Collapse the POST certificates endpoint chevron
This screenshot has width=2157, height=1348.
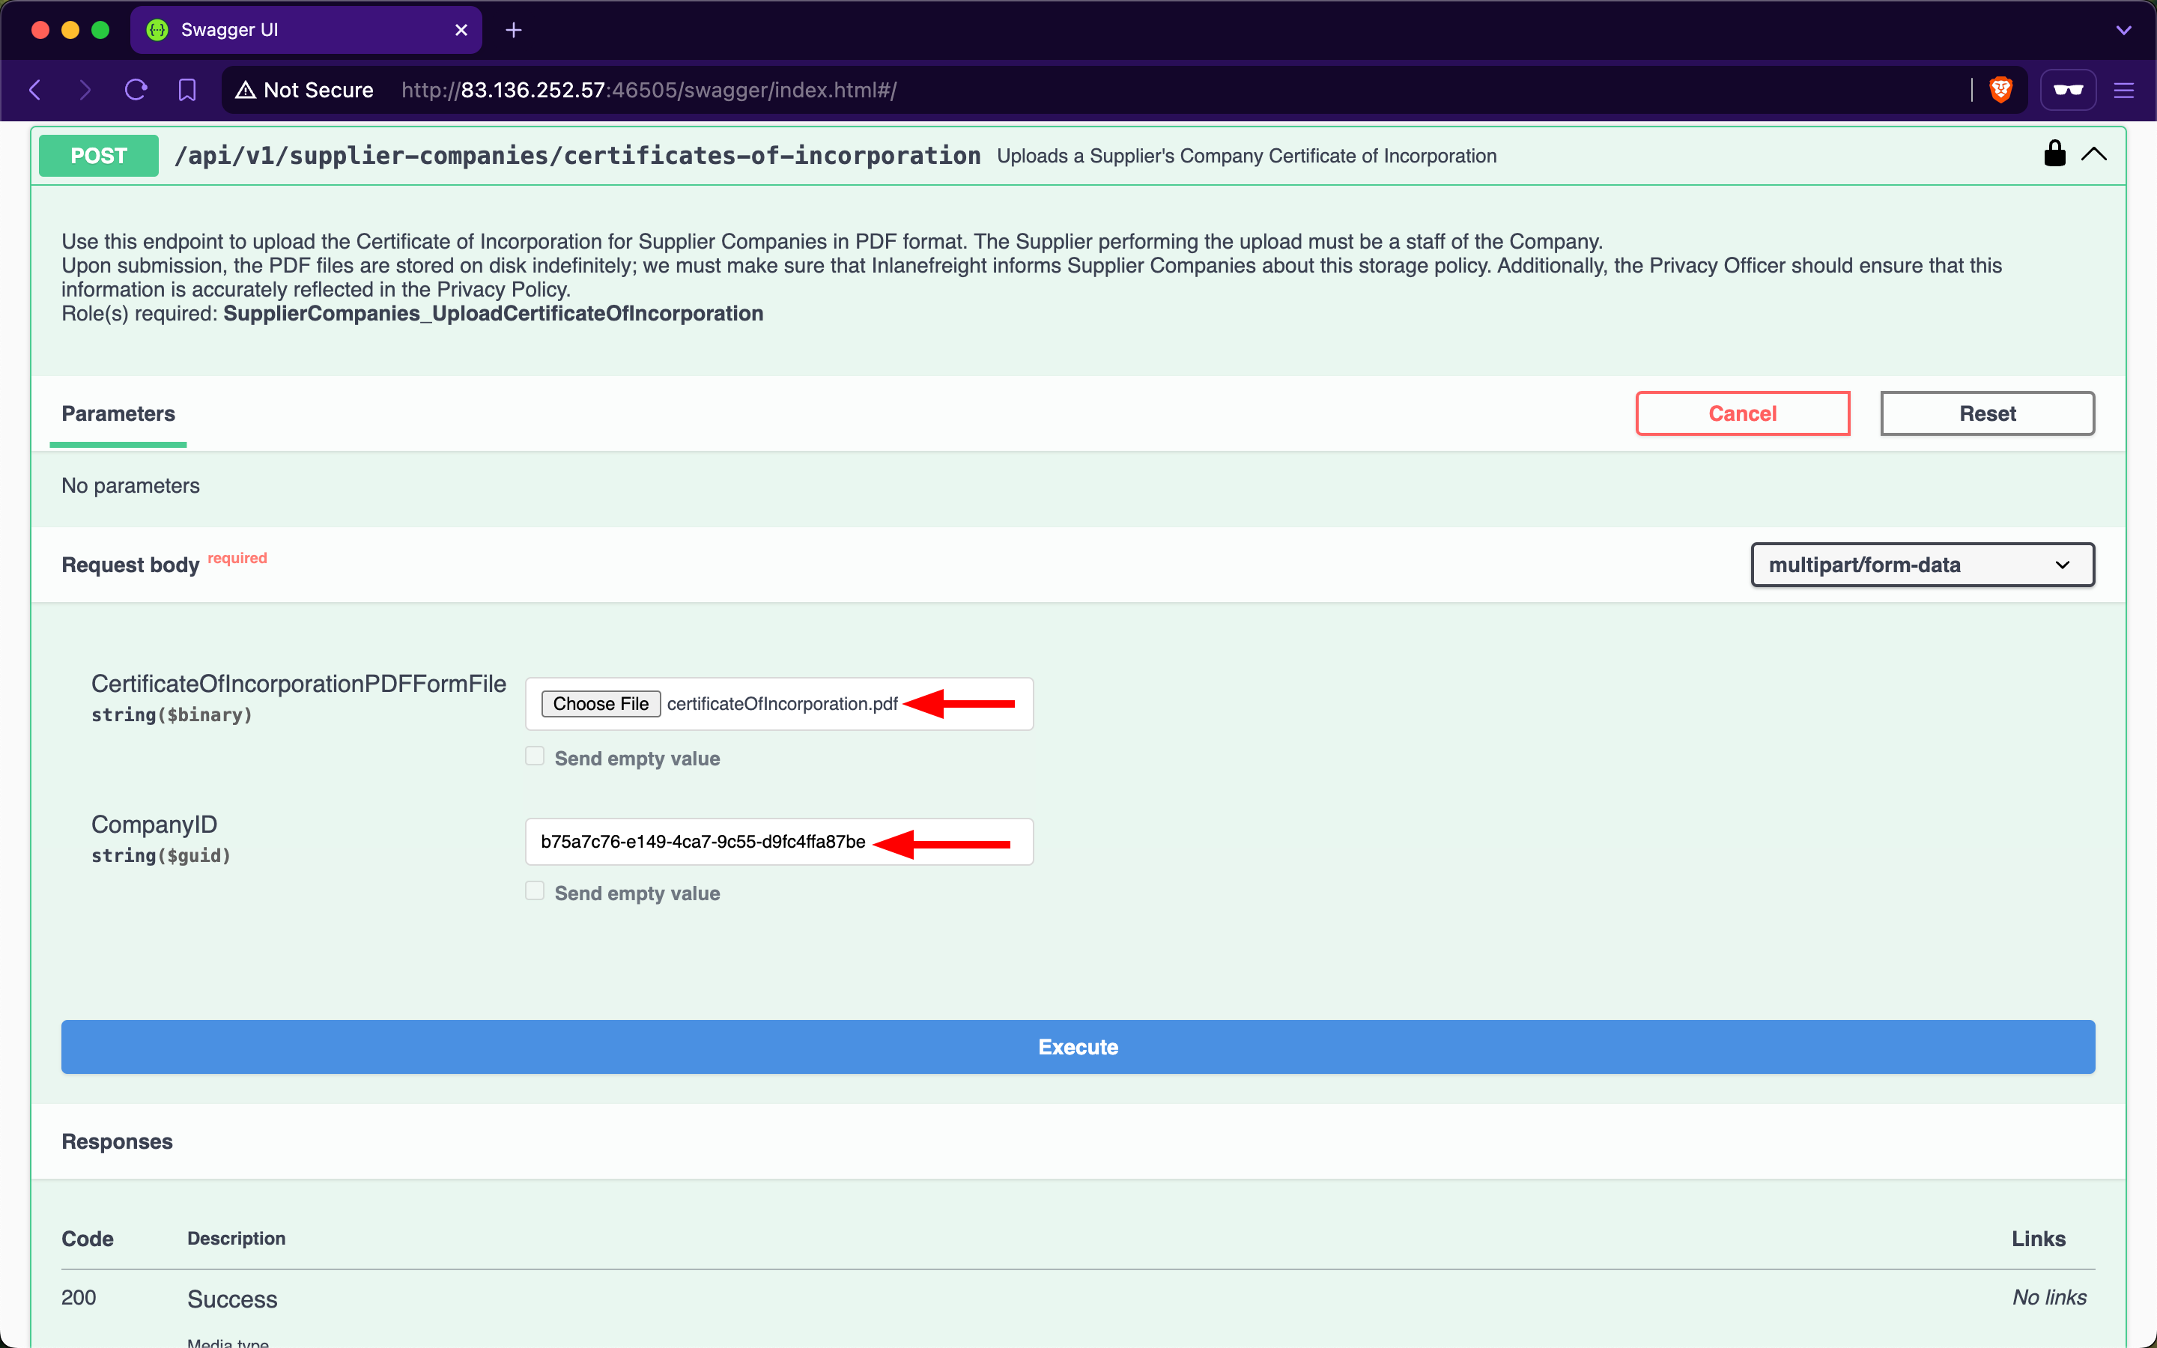click(x=2094, y=154)
